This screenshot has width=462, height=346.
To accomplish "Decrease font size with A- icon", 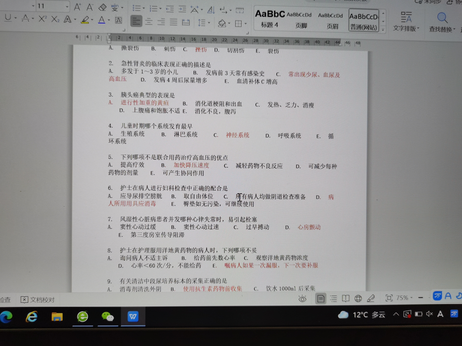I will click(x=90, y=7).
